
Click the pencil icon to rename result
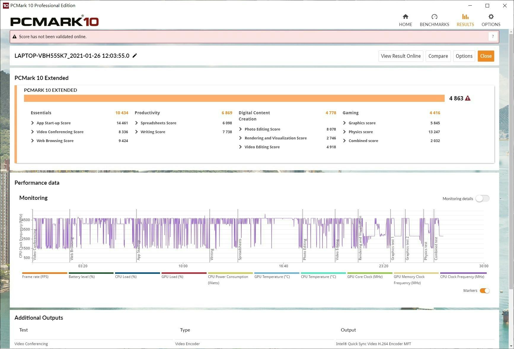click(135, 56)
